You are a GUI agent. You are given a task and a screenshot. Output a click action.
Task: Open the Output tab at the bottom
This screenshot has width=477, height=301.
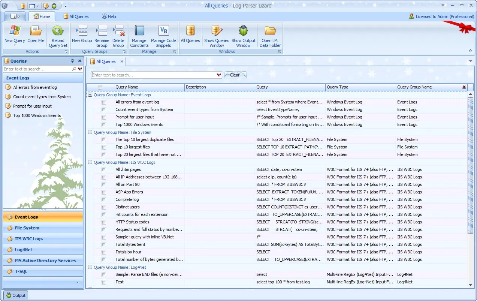click(16, 295)
